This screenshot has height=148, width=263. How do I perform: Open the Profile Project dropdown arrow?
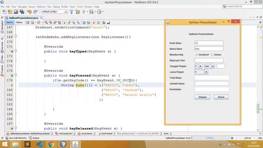click(x=103, y=12)
